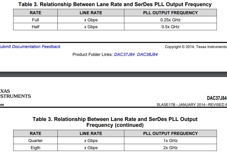Viewport: 227px width, 155px height.
Task: Click the 0.25x GHz frequency cell
Action: [x=170, y=20]
